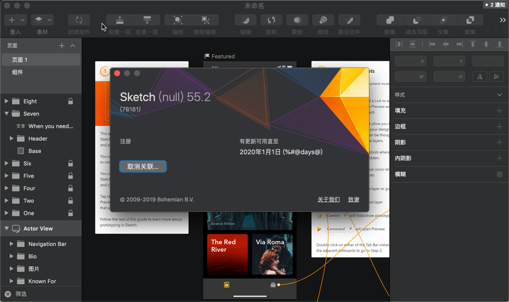
Task: Open the 致谢 link in about dialog
Action: point(353,200)
